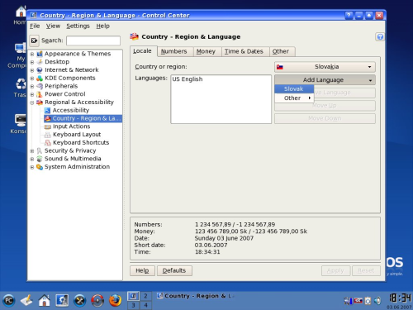The height and width of the screenshot is (310, 413).
Task: Expand the Internet & Network tree node
Action: pos(32,70)
